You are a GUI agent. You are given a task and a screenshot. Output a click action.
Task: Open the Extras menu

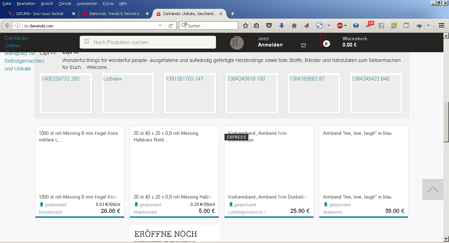tap(108, 4)
